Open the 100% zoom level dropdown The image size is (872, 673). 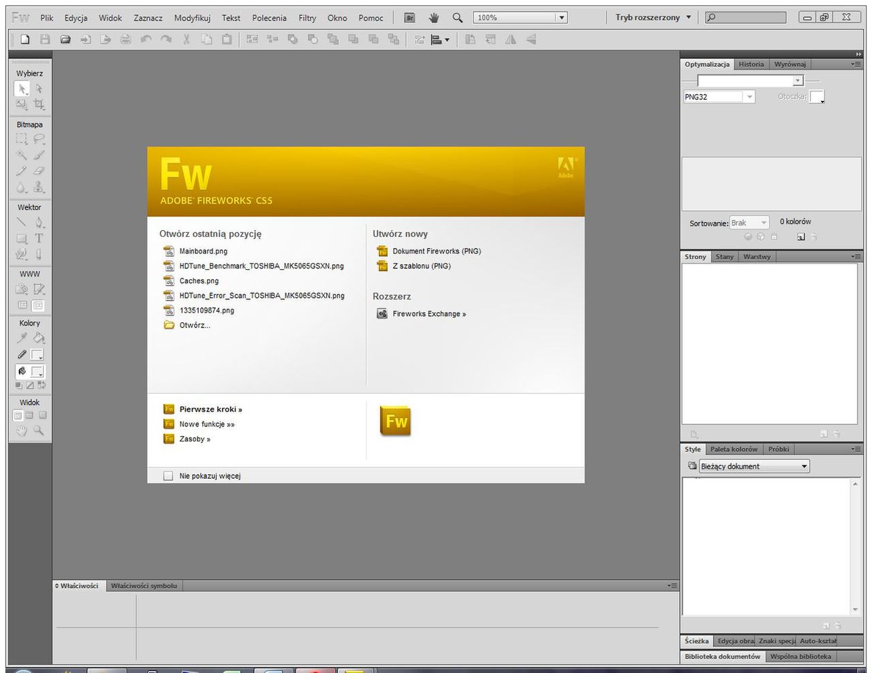tap(561, 18)
